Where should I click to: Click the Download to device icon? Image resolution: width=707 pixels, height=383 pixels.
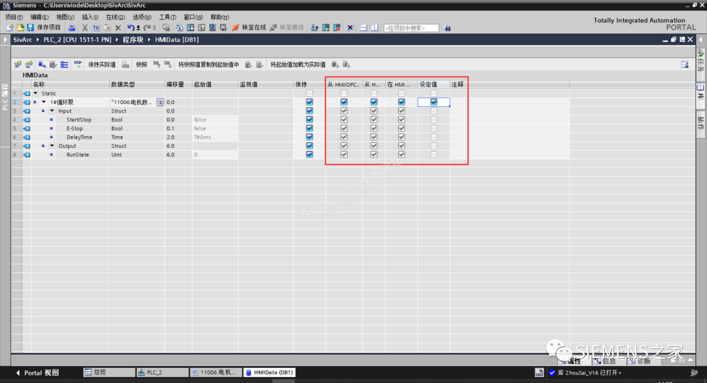click(190, 27)
